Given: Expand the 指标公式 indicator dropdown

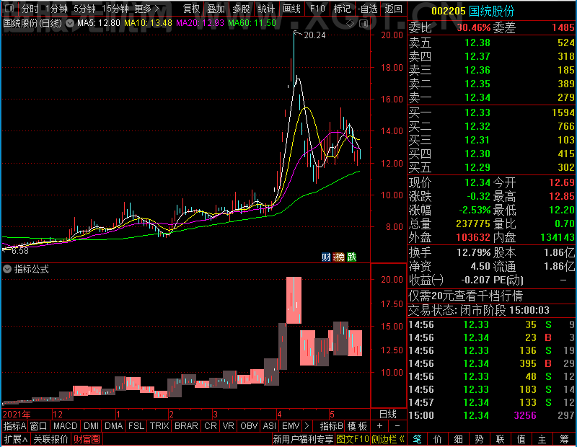Looking at the screenshot, I should point(7,269).
